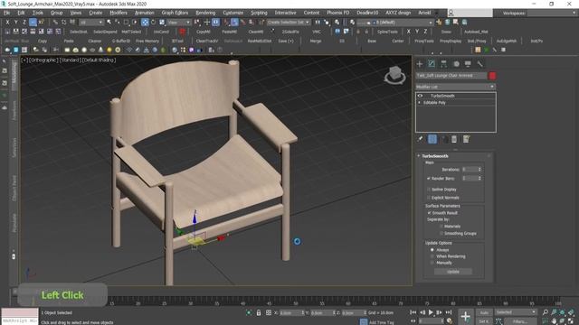The image size is (579, 325).
Task: Open the Modifier List dropdown
Action: click(456, 87)
